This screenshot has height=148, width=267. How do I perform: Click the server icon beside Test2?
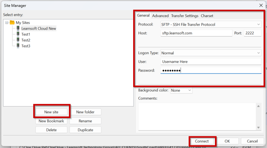click(18, 40)
